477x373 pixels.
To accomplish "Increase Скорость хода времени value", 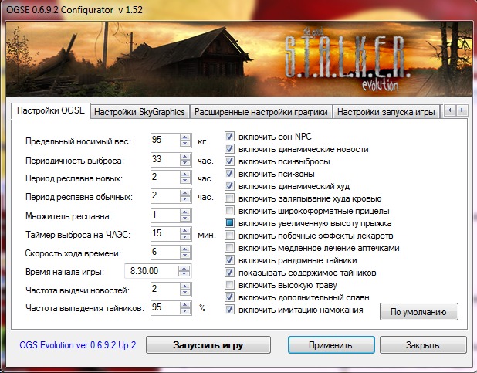I will [x=185, y=249].
